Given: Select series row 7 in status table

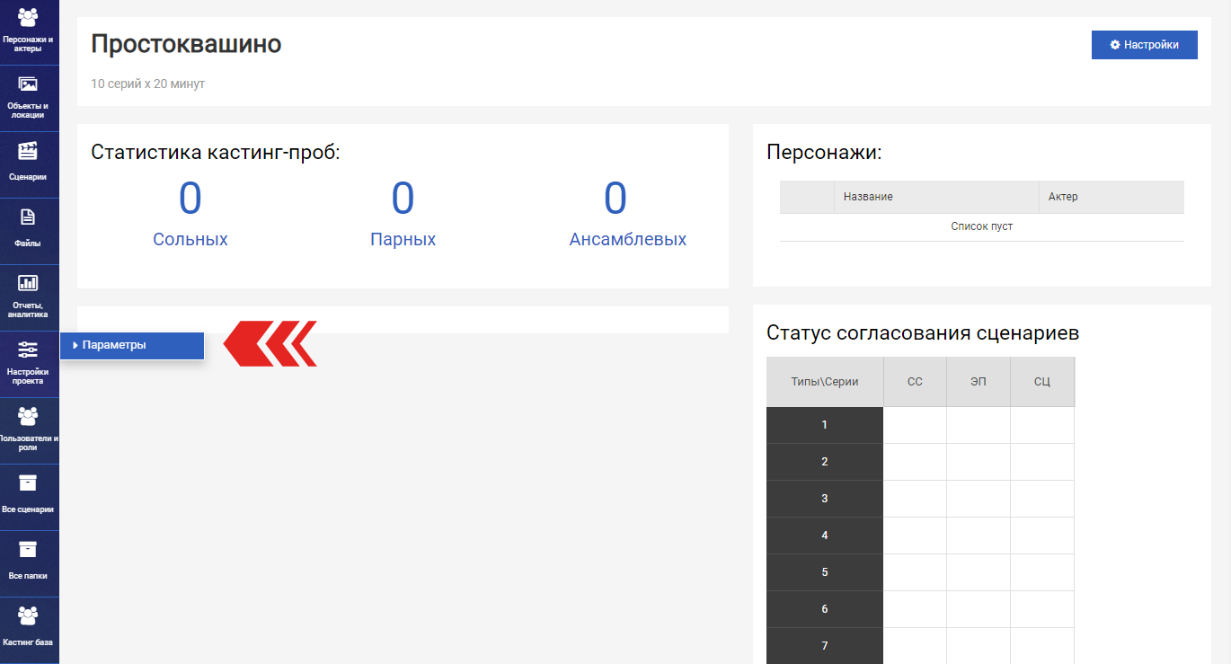Looking at the screenshot, I should click(x=825, y=646).
